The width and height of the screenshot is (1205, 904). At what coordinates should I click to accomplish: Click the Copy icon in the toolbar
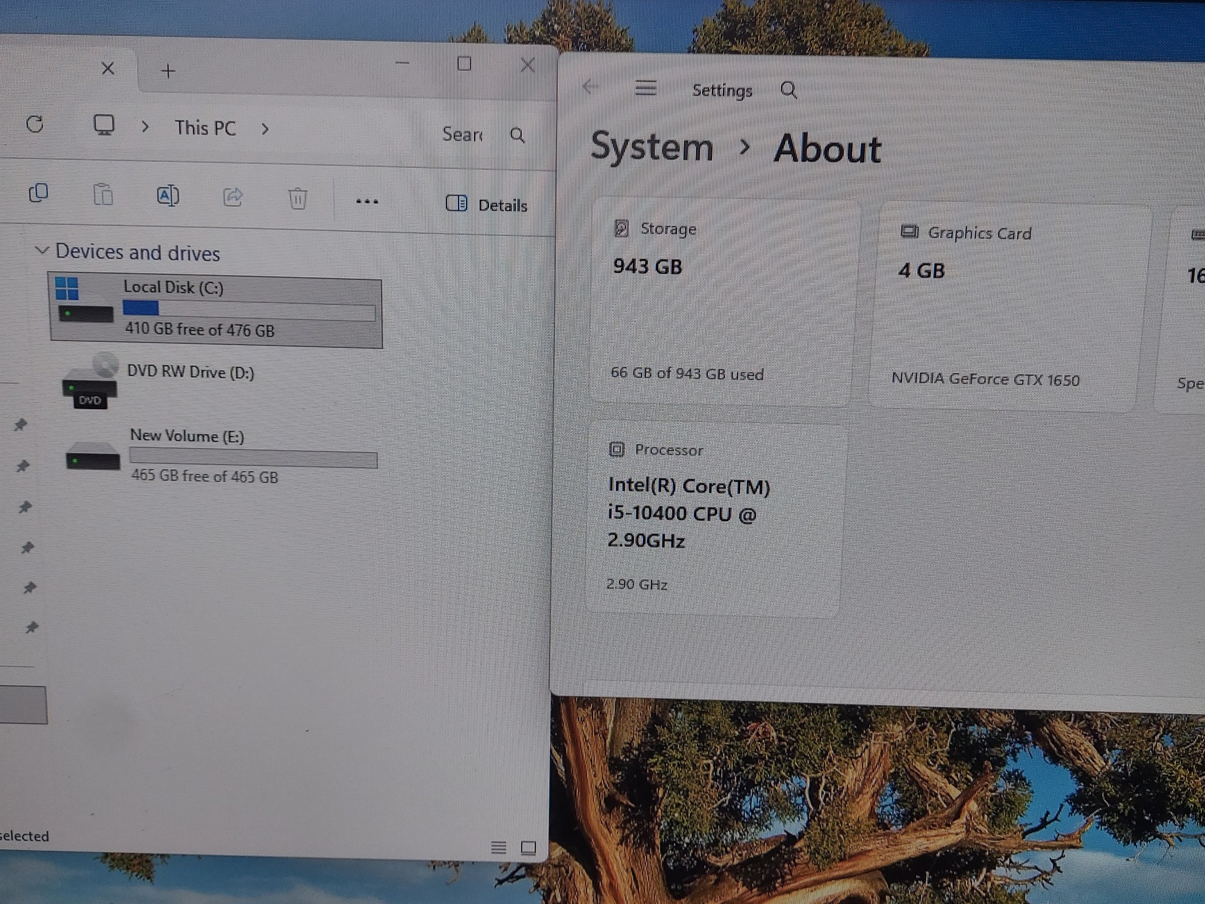[39, 193]
